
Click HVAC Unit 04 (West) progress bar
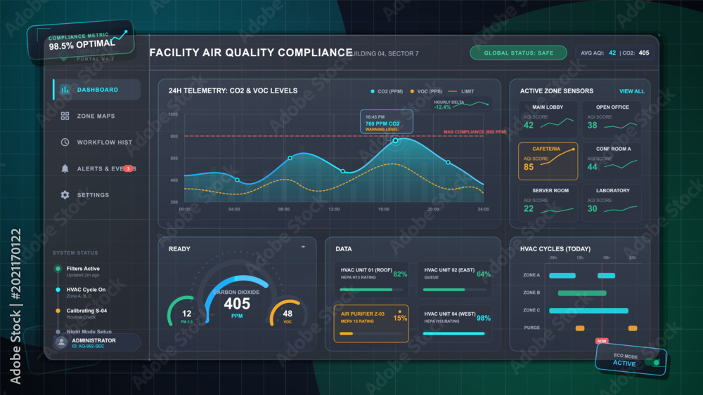click(453, 333)
